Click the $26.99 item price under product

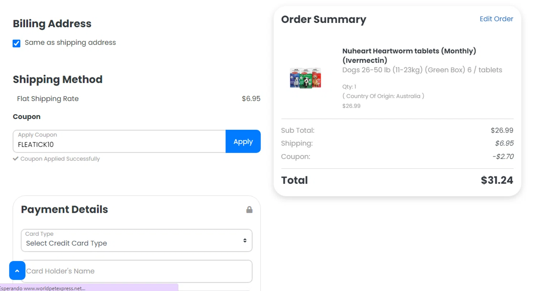(x=351, y=106)
